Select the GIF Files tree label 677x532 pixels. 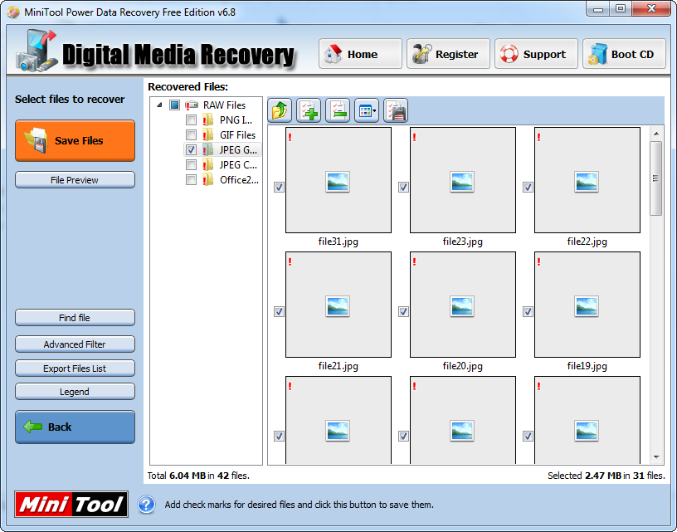point(237,135)
